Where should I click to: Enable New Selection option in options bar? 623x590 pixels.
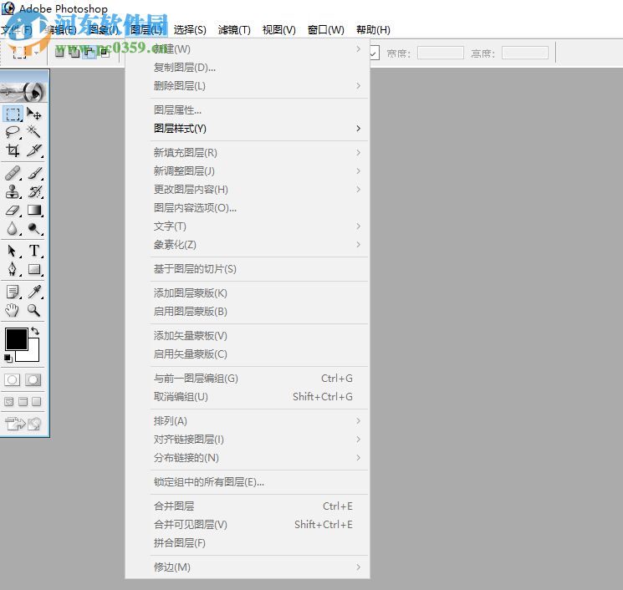click(59, 52)
